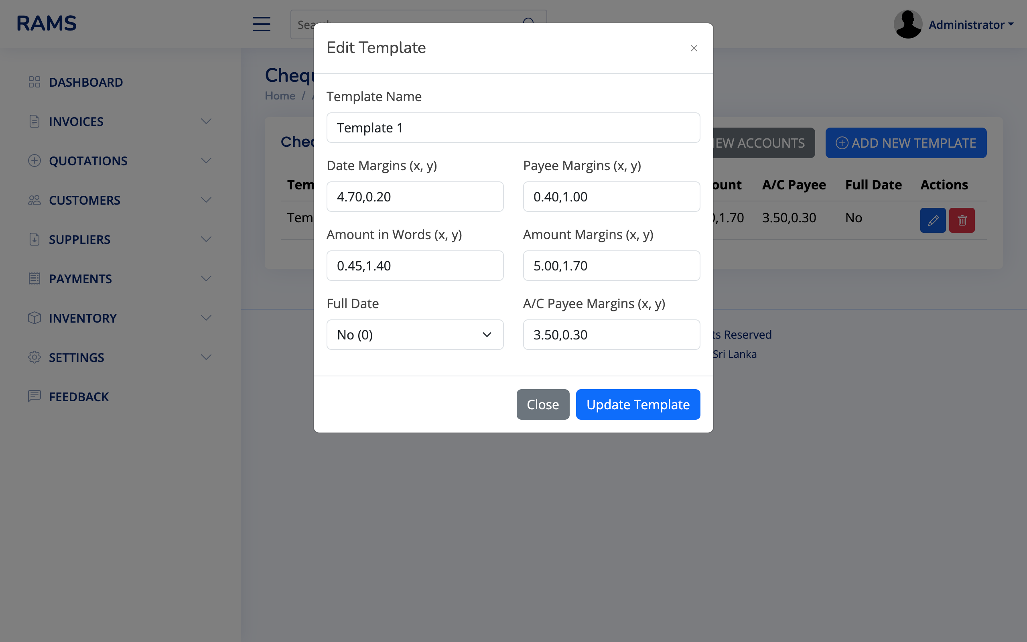Screen dimensions: 1027x642
Task: Close the Edit Template dialog with X
Action: (694, 49)
